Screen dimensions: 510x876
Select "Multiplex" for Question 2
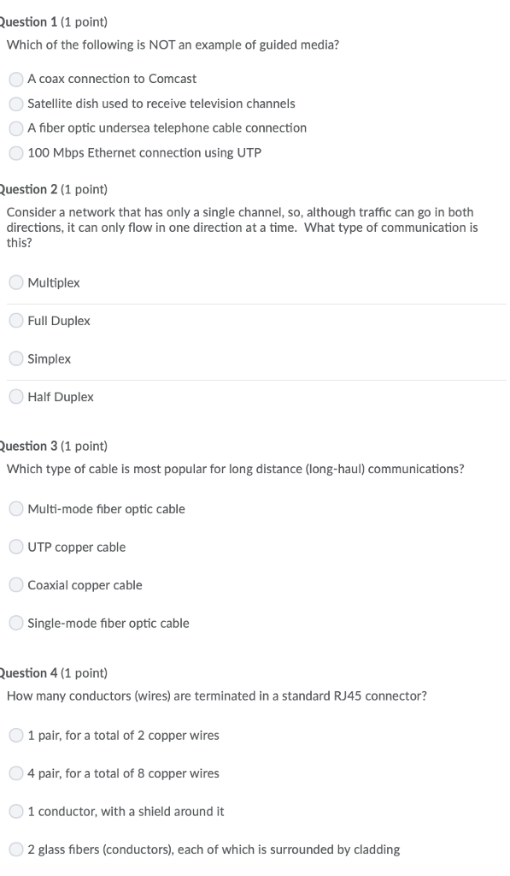pos(15,282)
